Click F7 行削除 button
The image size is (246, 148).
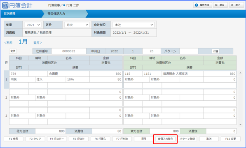click(x=122, y=139)
